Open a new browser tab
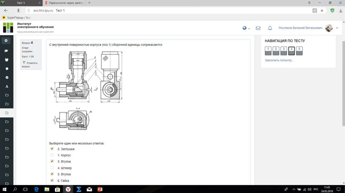Viewport: 345px width, 193px height. [x=89, y=3]
